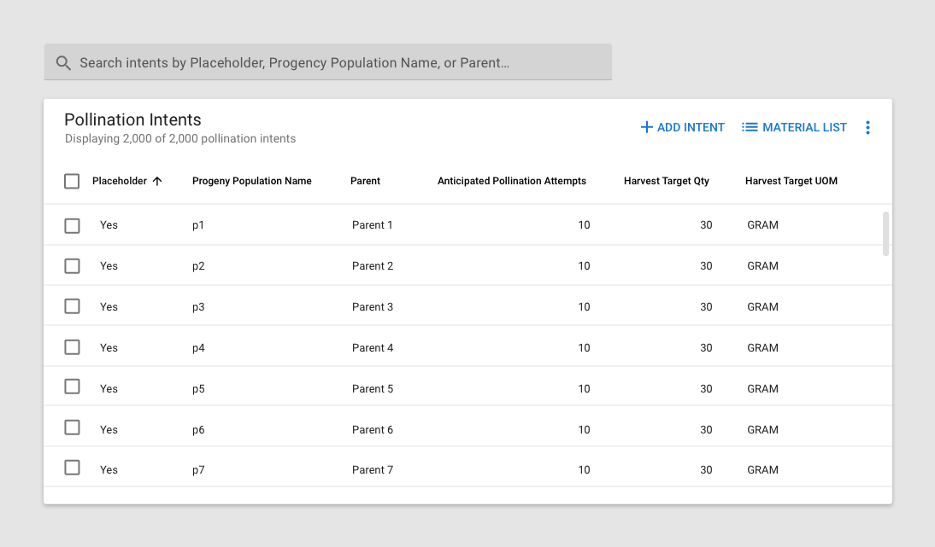
Task: Sort by Harvest Target UOM column
Action: click(791, 181)
